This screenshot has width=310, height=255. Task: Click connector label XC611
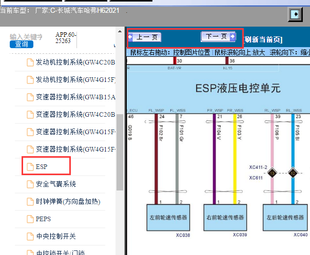tap(256, 178)
